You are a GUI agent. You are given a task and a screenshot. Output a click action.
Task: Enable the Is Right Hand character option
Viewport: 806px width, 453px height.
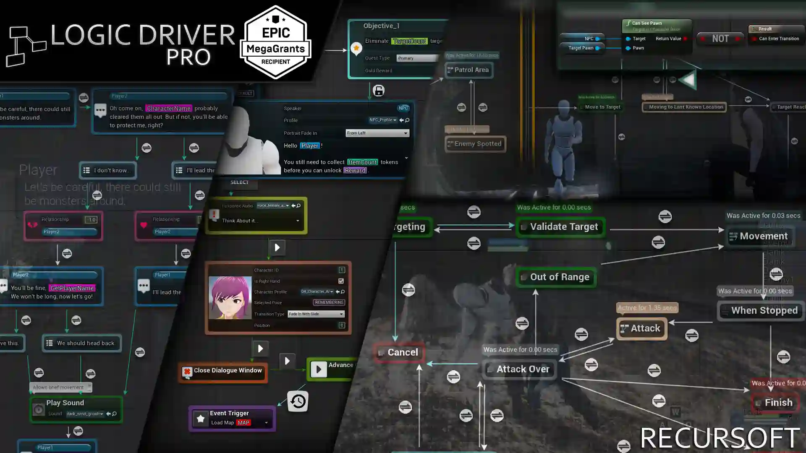click(341, 281)
